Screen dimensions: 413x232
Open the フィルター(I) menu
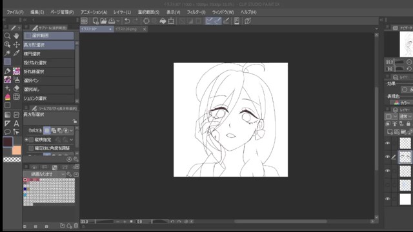click(196, 12)
